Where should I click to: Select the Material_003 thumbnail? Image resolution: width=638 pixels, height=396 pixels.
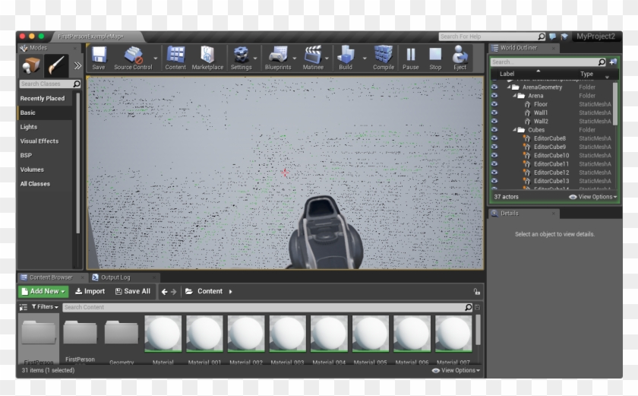(x=287, y=334)
